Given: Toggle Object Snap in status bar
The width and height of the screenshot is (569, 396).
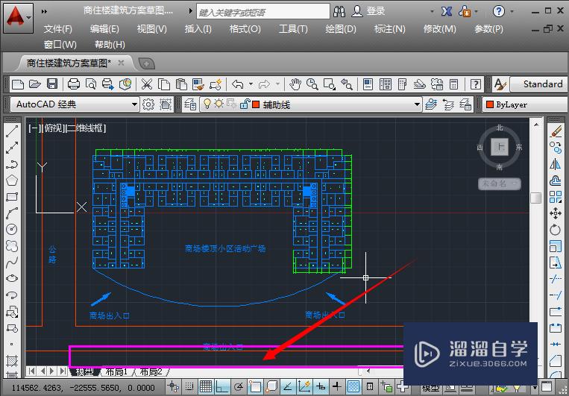Looking at the screenshot, I should click(255, 386).
